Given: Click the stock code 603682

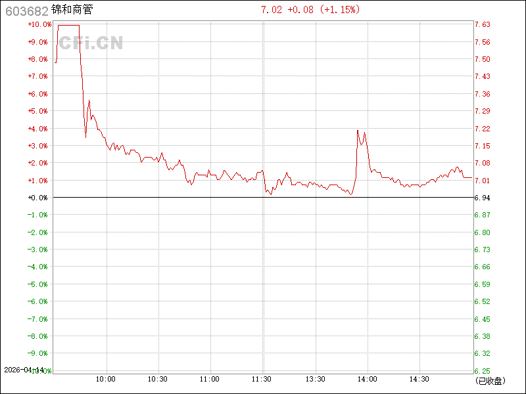Looking at the screenshot, I should click(x=25, y=11).
